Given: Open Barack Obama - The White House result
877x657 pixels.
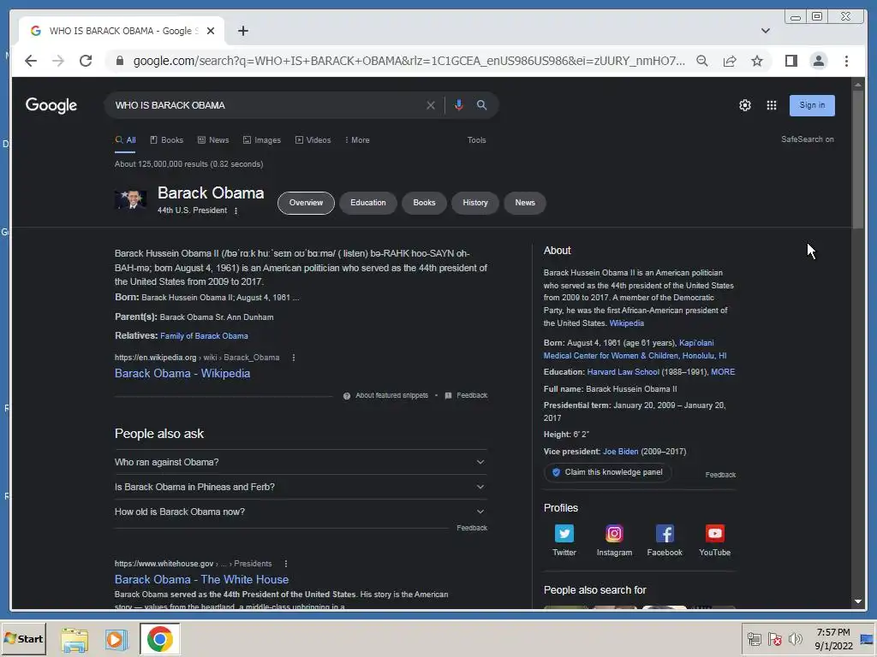Looking at the screenshot, I should (201, 579).
